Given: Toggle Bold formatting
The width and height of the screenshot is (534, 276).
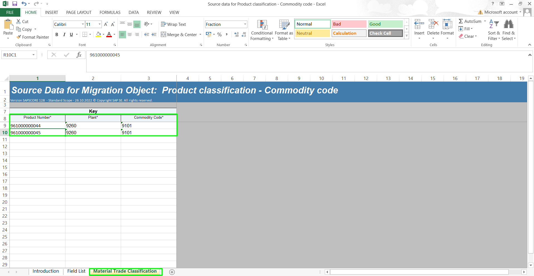Looking at the screenshot, I should (x=57, y=34).
